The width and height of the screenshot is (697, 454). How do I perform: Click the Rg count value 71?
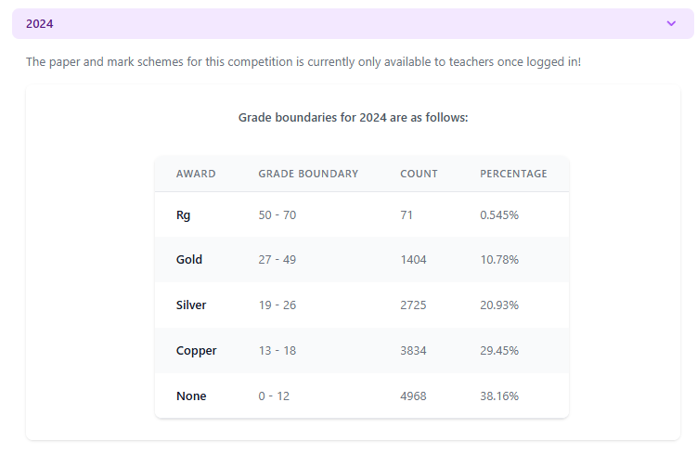tap(407, 214)
